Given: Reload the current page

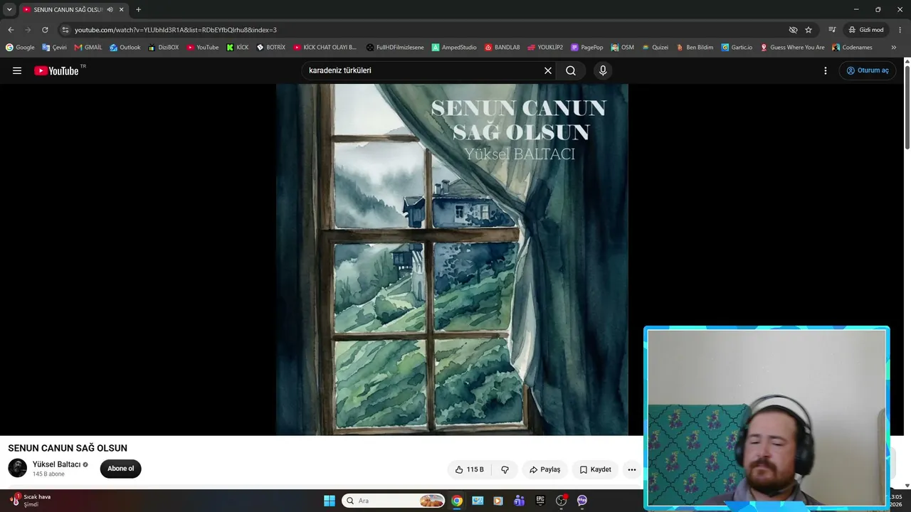Looking at the screenshot, I should [45, 30].
